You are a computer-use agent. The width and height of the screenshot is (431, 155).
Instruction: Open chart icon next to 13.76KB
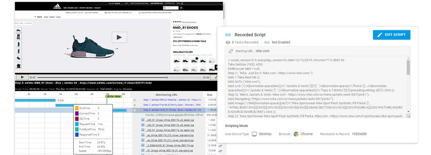point(220,146)
